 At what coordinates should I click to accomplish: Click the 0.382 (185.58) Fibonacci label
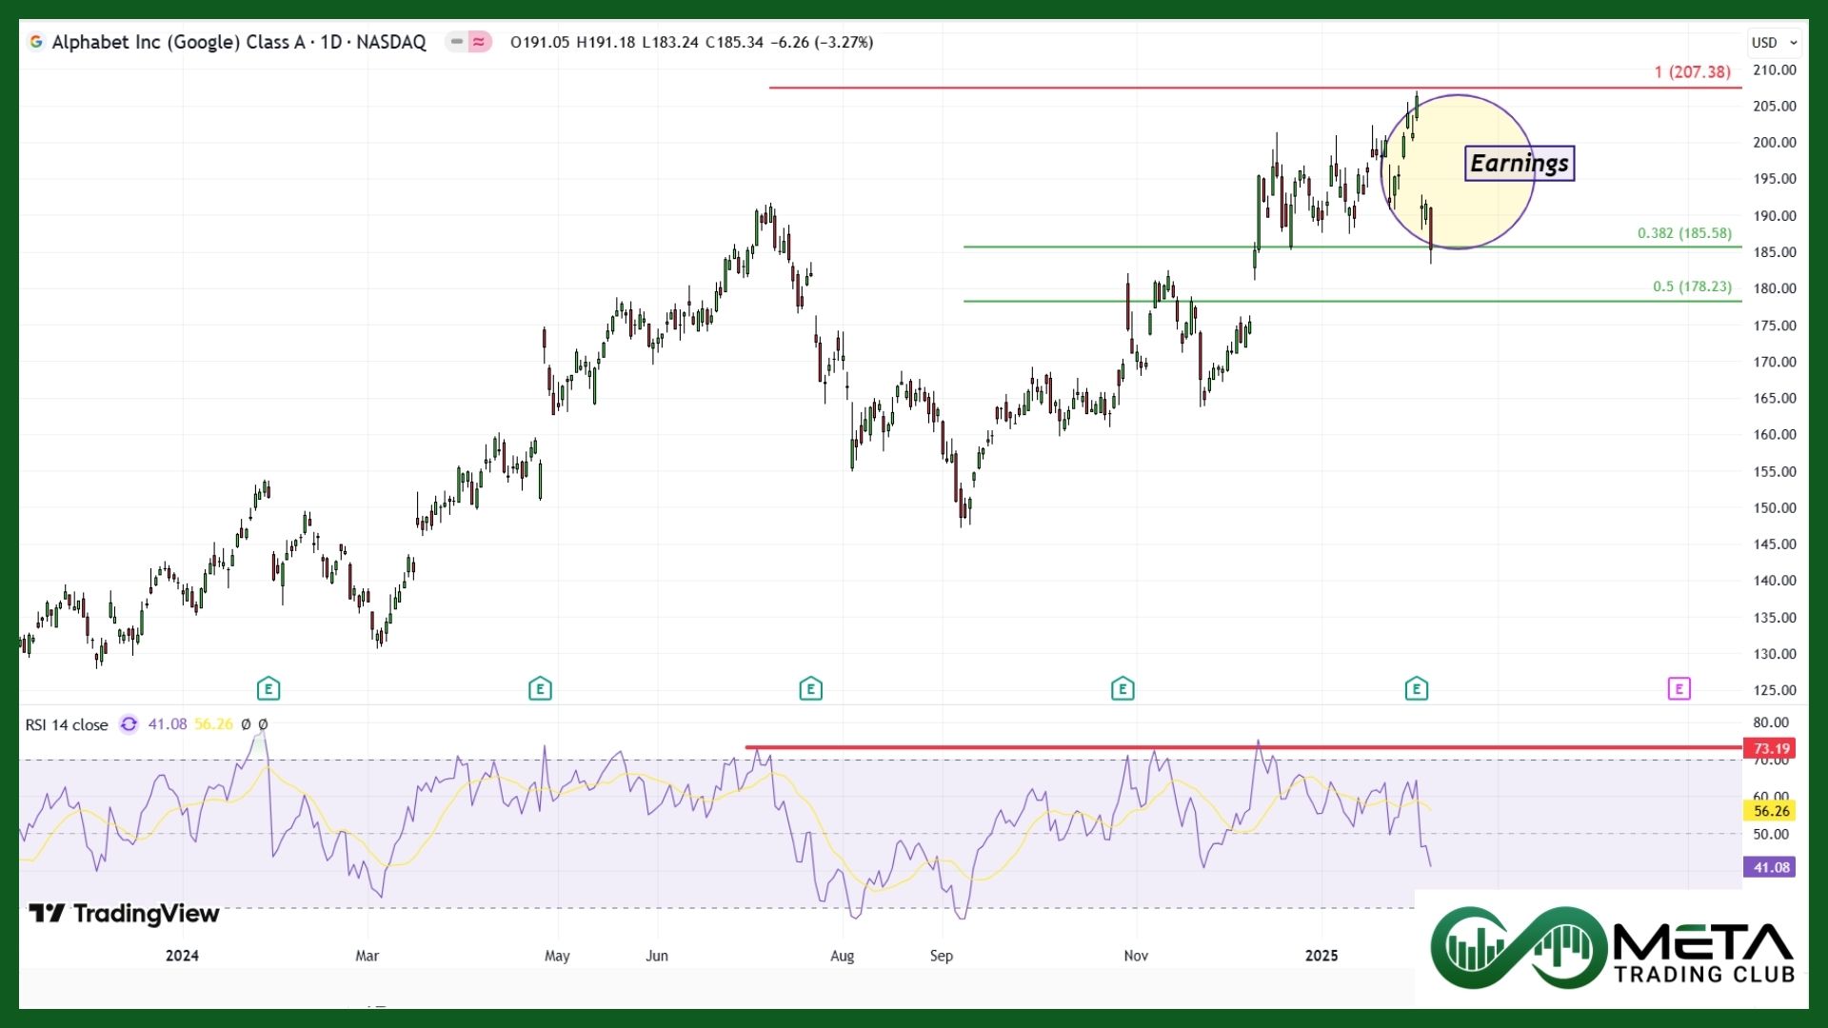click(x=1684, y=233)
